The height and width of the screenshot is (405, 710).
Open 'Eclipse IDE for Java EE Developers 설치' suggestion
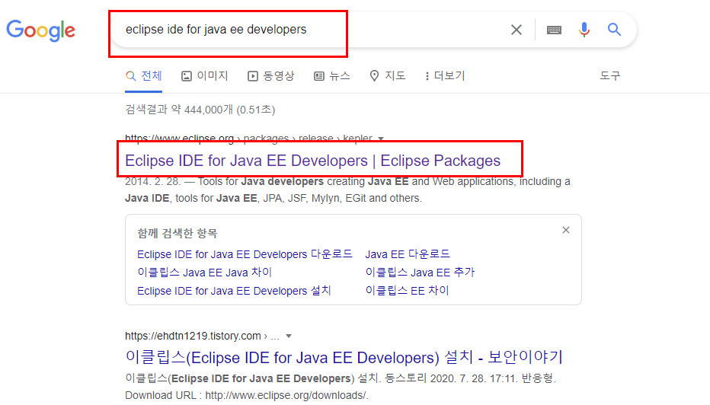point(234,291)
